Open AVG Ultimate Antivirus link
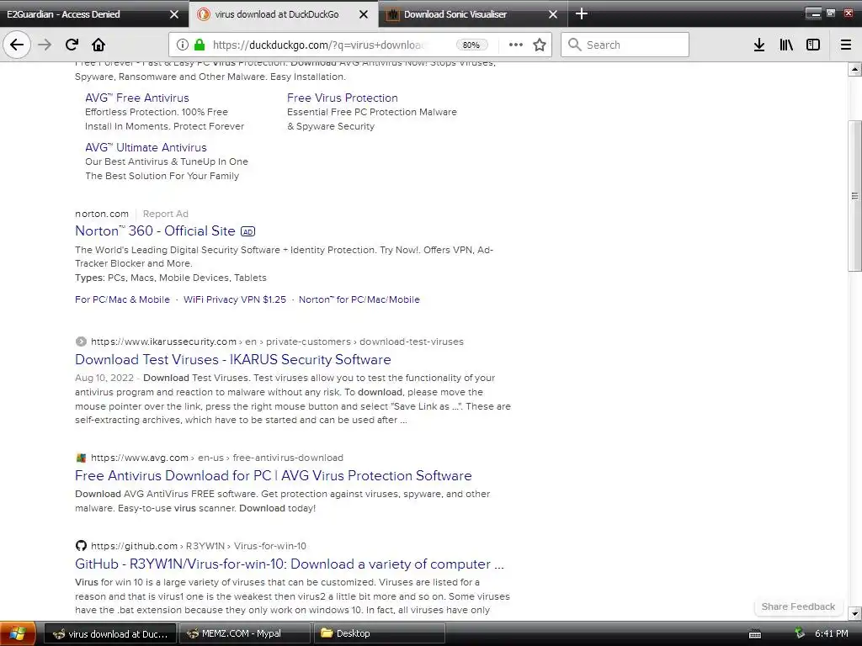This screenshot has width=862, height=646. 146,147
